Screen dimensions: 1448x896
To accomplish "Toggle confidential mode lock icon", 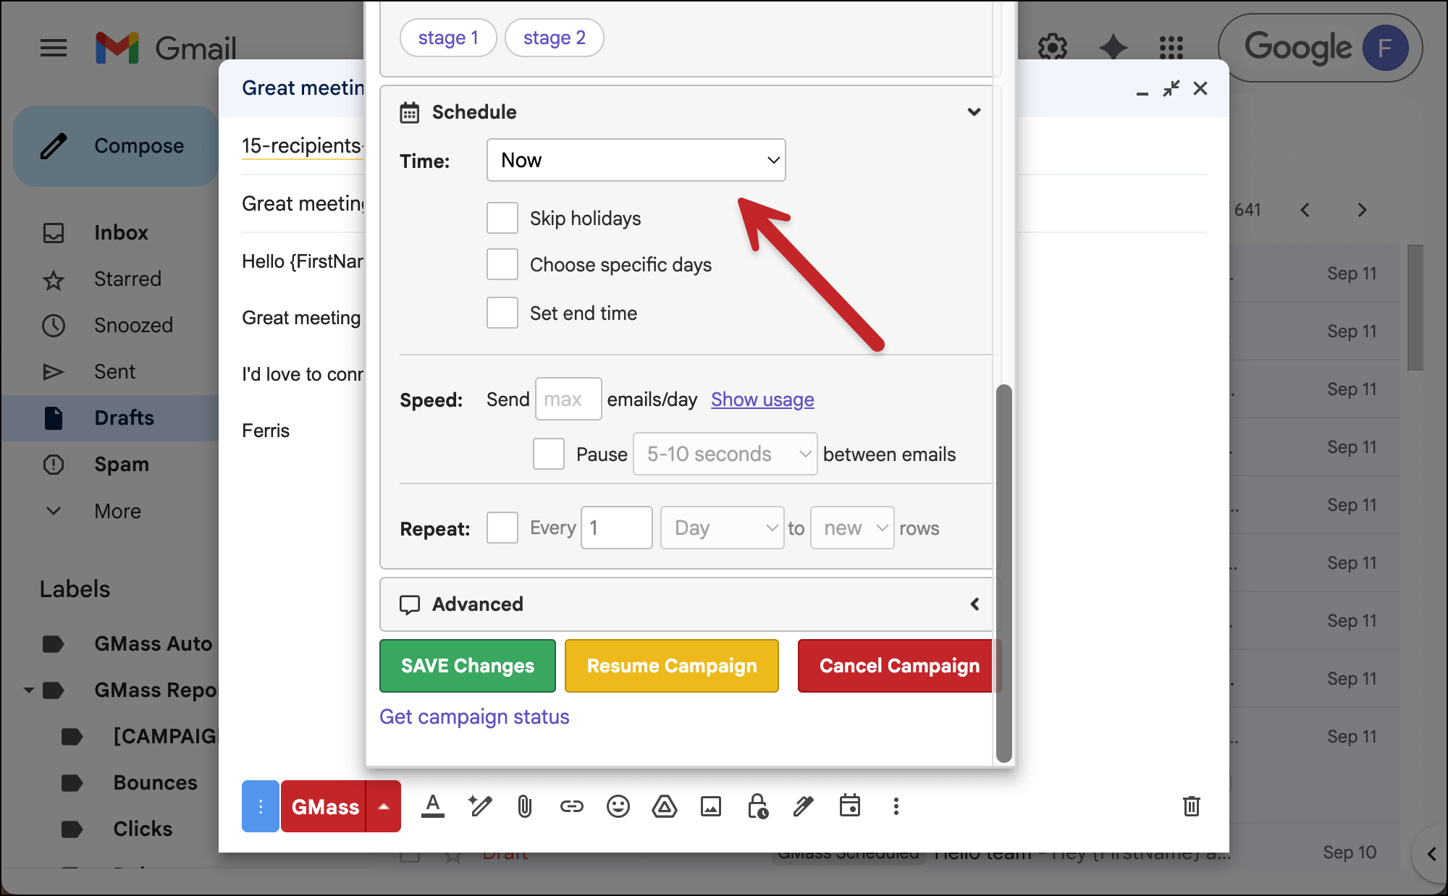I will [x=757, y=806].
